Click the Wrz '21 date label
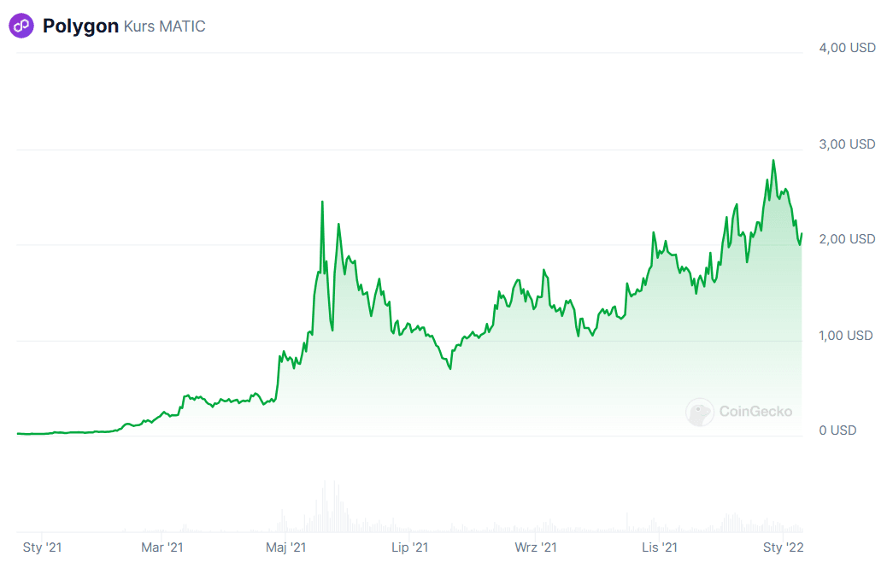Screen dimensions: 887x568 tap(536, 548)
